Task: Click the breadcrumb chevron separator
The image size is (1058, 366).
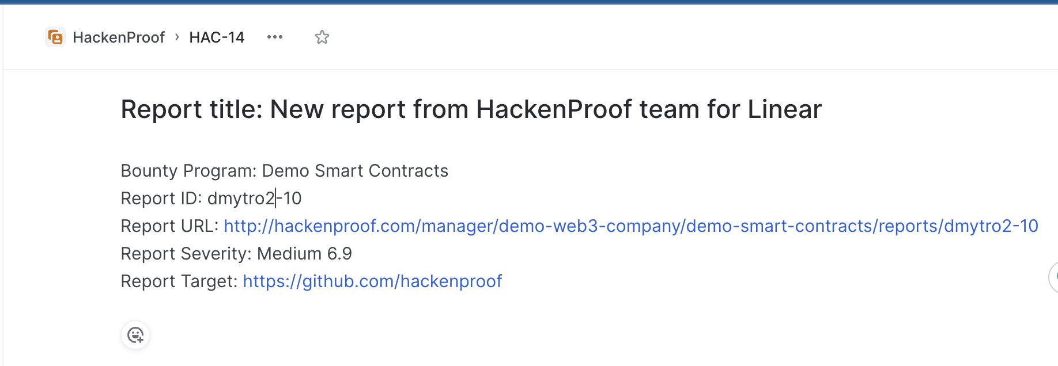Action: [x=177, y=37]
